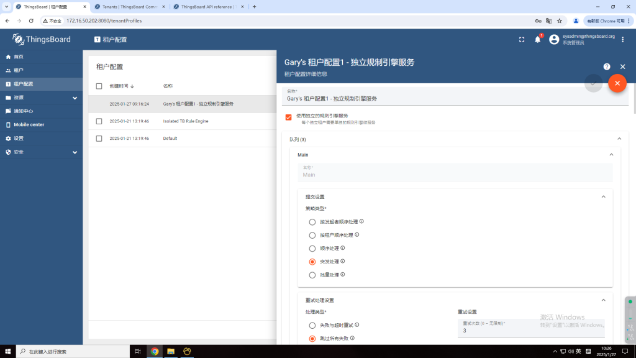This screenshot has height=358, width=636.
Task: Open the 首页 home menu item
Action: click(42, 57)
